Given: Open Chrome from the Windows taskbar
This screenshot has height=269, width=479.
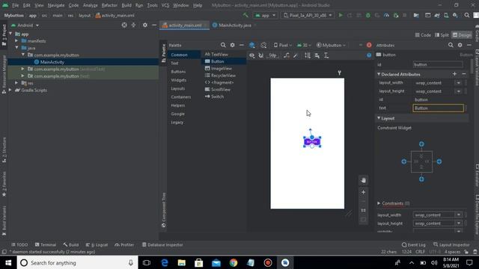Looking at the screenshot, I should [x=234, y=262].
